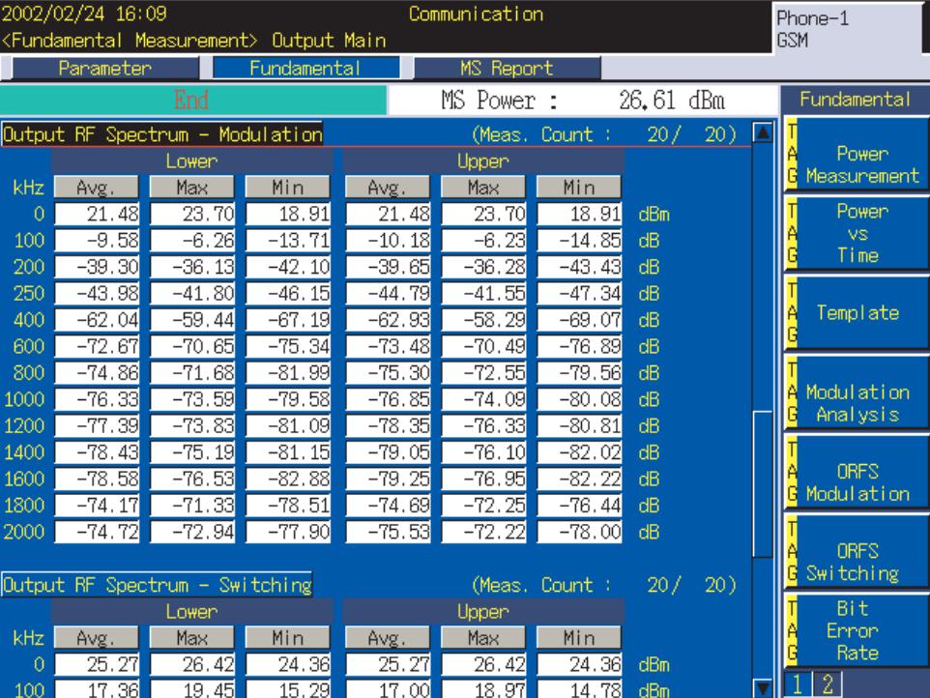
Task: Click the -80.08 cell in 1000 kHz row
Action: 579,399
